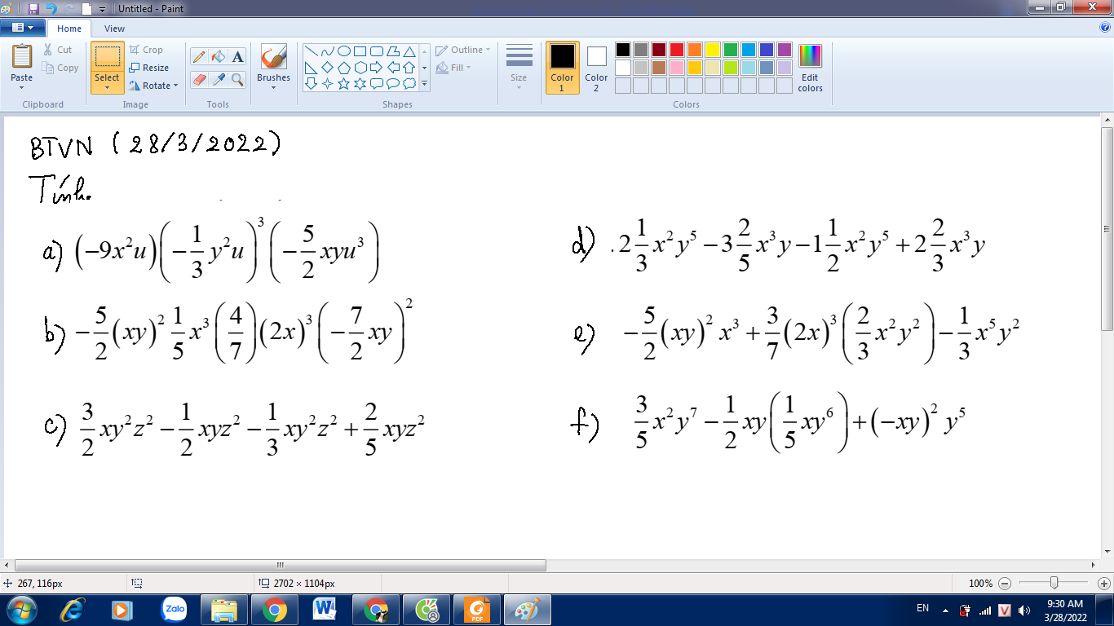Screen dimensions: 1114x626
Task: Select the Eraser tool
Action: 198,79
